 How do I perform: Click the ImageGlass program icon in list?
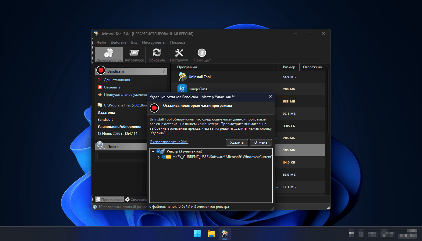pos(182,89)
